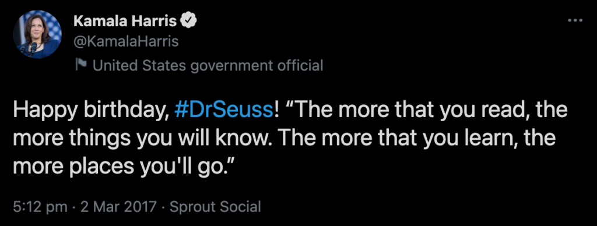Click the 2 Mar 2017 date
597x226 pixels.
[x=118, y=207]
